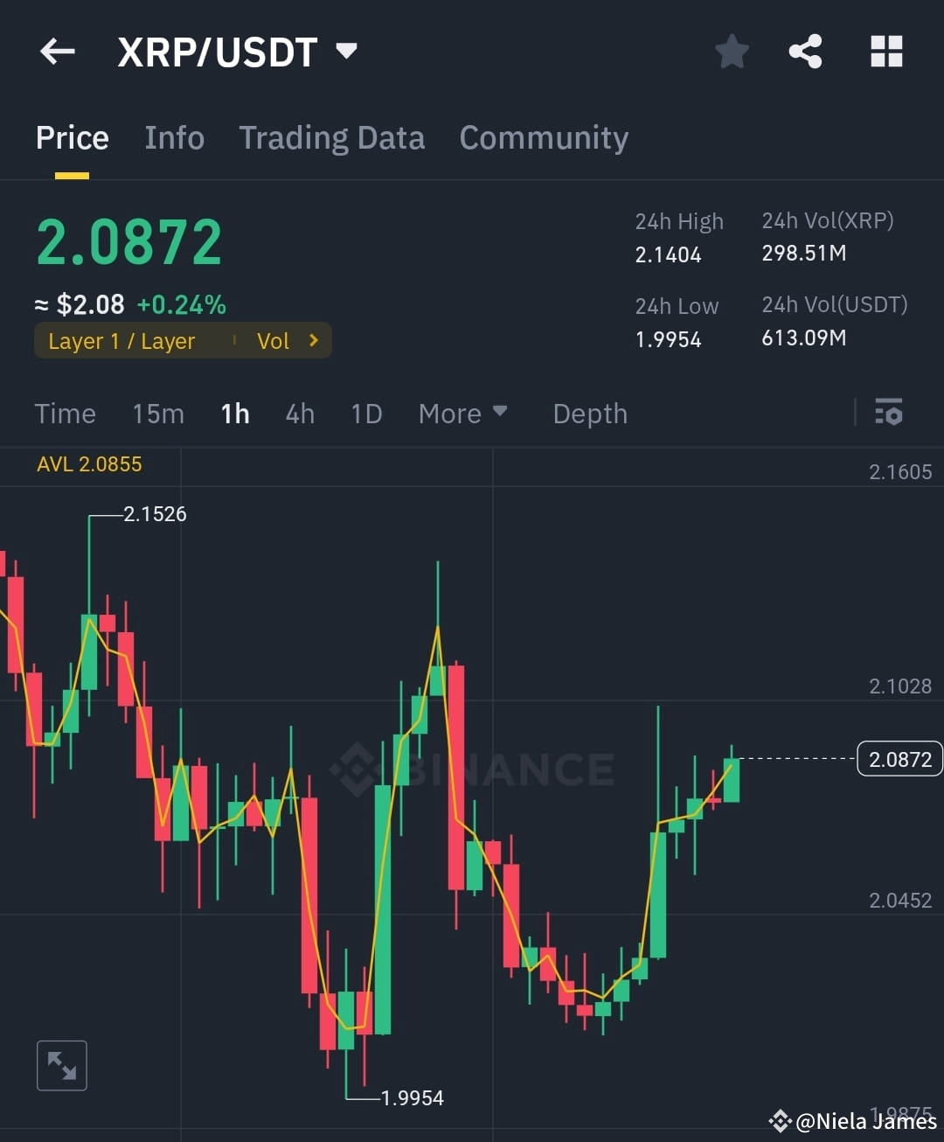Click the 2.0872 current price tag
Image resolution: width=944 pixels, height=1142 pixels.
pos(899,758)
